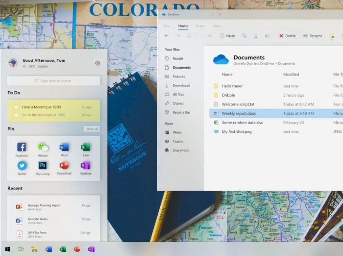Click the 'Show all' pins button
Viewport: 343px width, 256px height.
click(92, 129)
